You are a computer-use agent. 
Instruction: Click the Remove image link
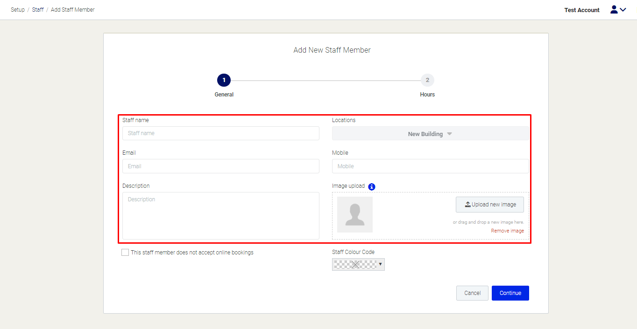coord(507,231)
